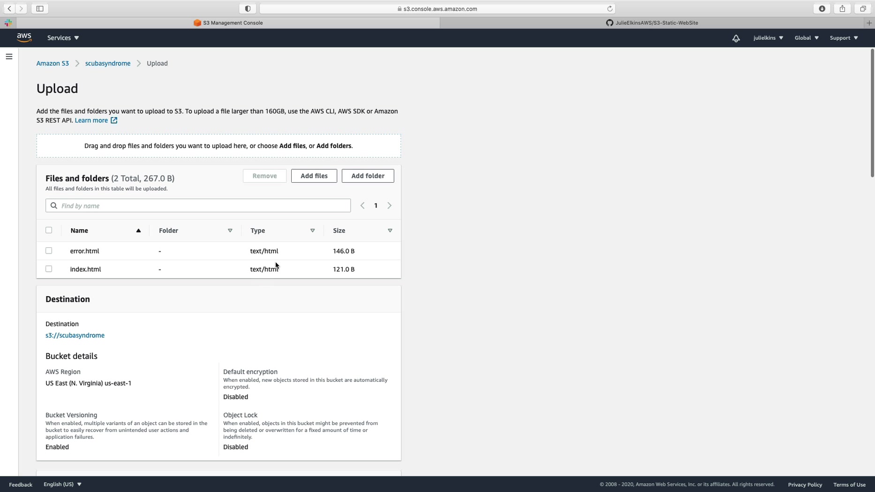Click the Name column header
Screen dimensions: 875x492
(79, 231)
